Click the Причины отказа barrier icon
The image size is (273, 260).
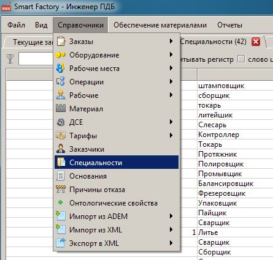click(x=61, y=189)
